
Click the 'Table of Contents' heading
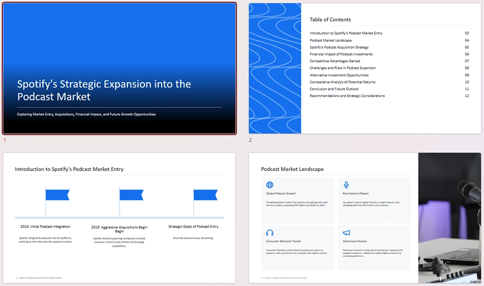330,19
